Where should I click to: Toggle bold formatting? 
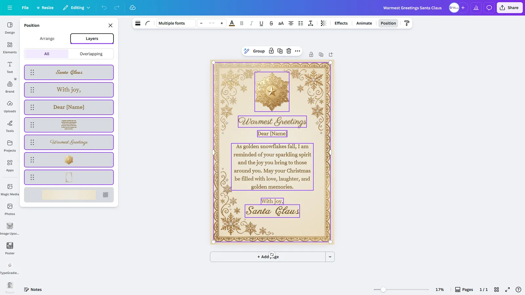[x=241, y=23]
